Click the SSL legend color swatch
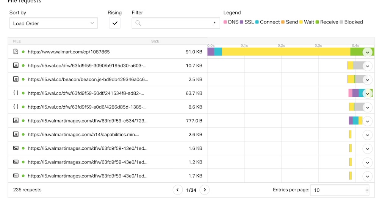The width and height of the screenshot is (379, 199). coord(241,22)
